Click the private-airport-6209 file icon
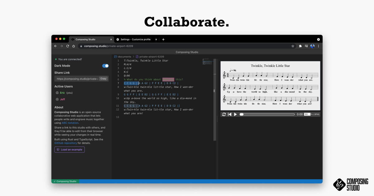 coord(137,57)
